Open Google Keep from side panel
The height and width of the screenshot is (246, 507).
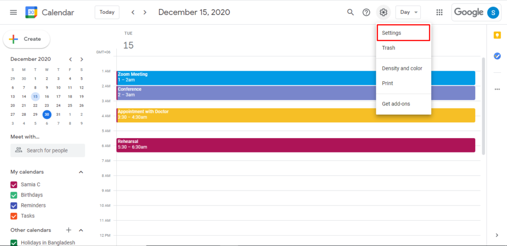(497, 35)
